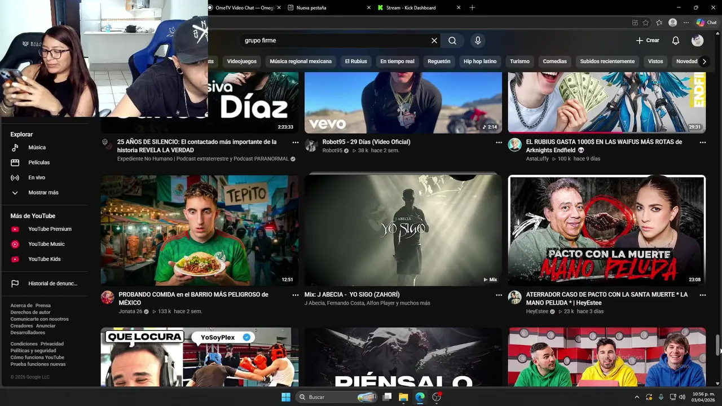Open options menu for PROBANDO COMIDA video

(295, 295)
